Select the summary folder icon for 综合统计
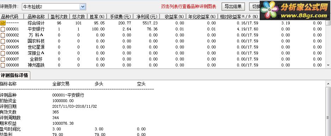This screenshot has width=331, height=136. coord(3,23)
